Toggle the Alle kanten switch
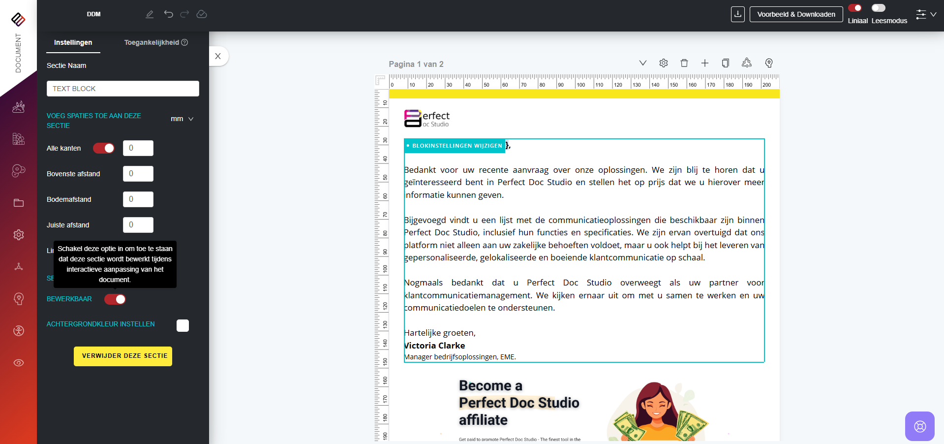 [x=104, y=148]
